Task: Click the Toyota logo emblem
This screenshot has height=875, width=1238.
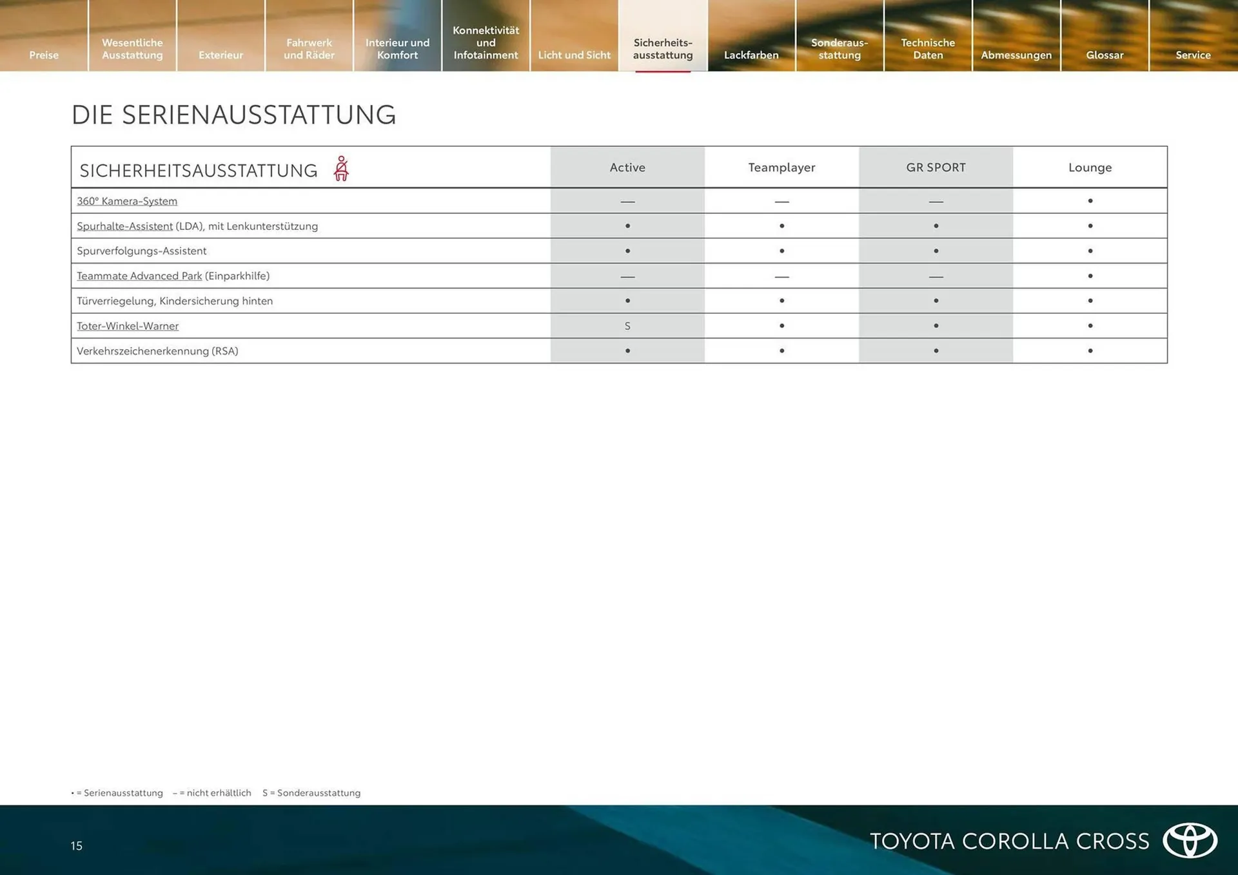Action: pyautogui.click(x=1190, y=840)
